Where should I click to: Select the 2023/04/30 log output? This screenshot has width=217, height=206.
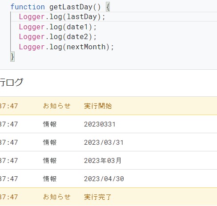pos(104,179)
